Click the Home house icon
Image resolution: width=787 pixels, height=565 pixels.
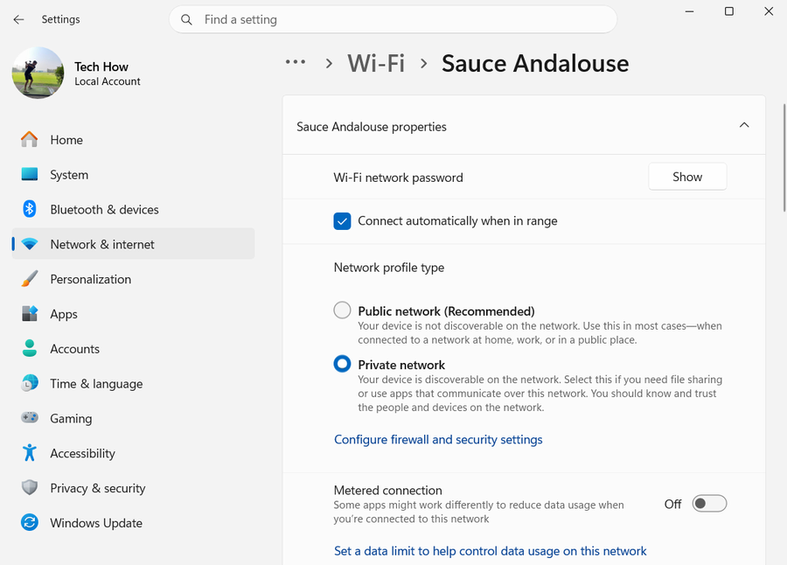click(30, 140)
